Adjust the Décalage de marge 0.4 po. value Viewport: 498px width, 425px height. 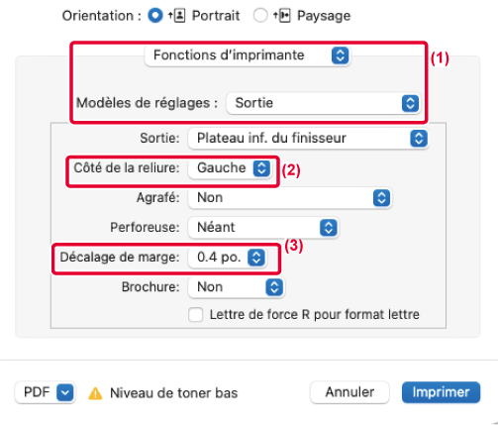coord(227,258)
